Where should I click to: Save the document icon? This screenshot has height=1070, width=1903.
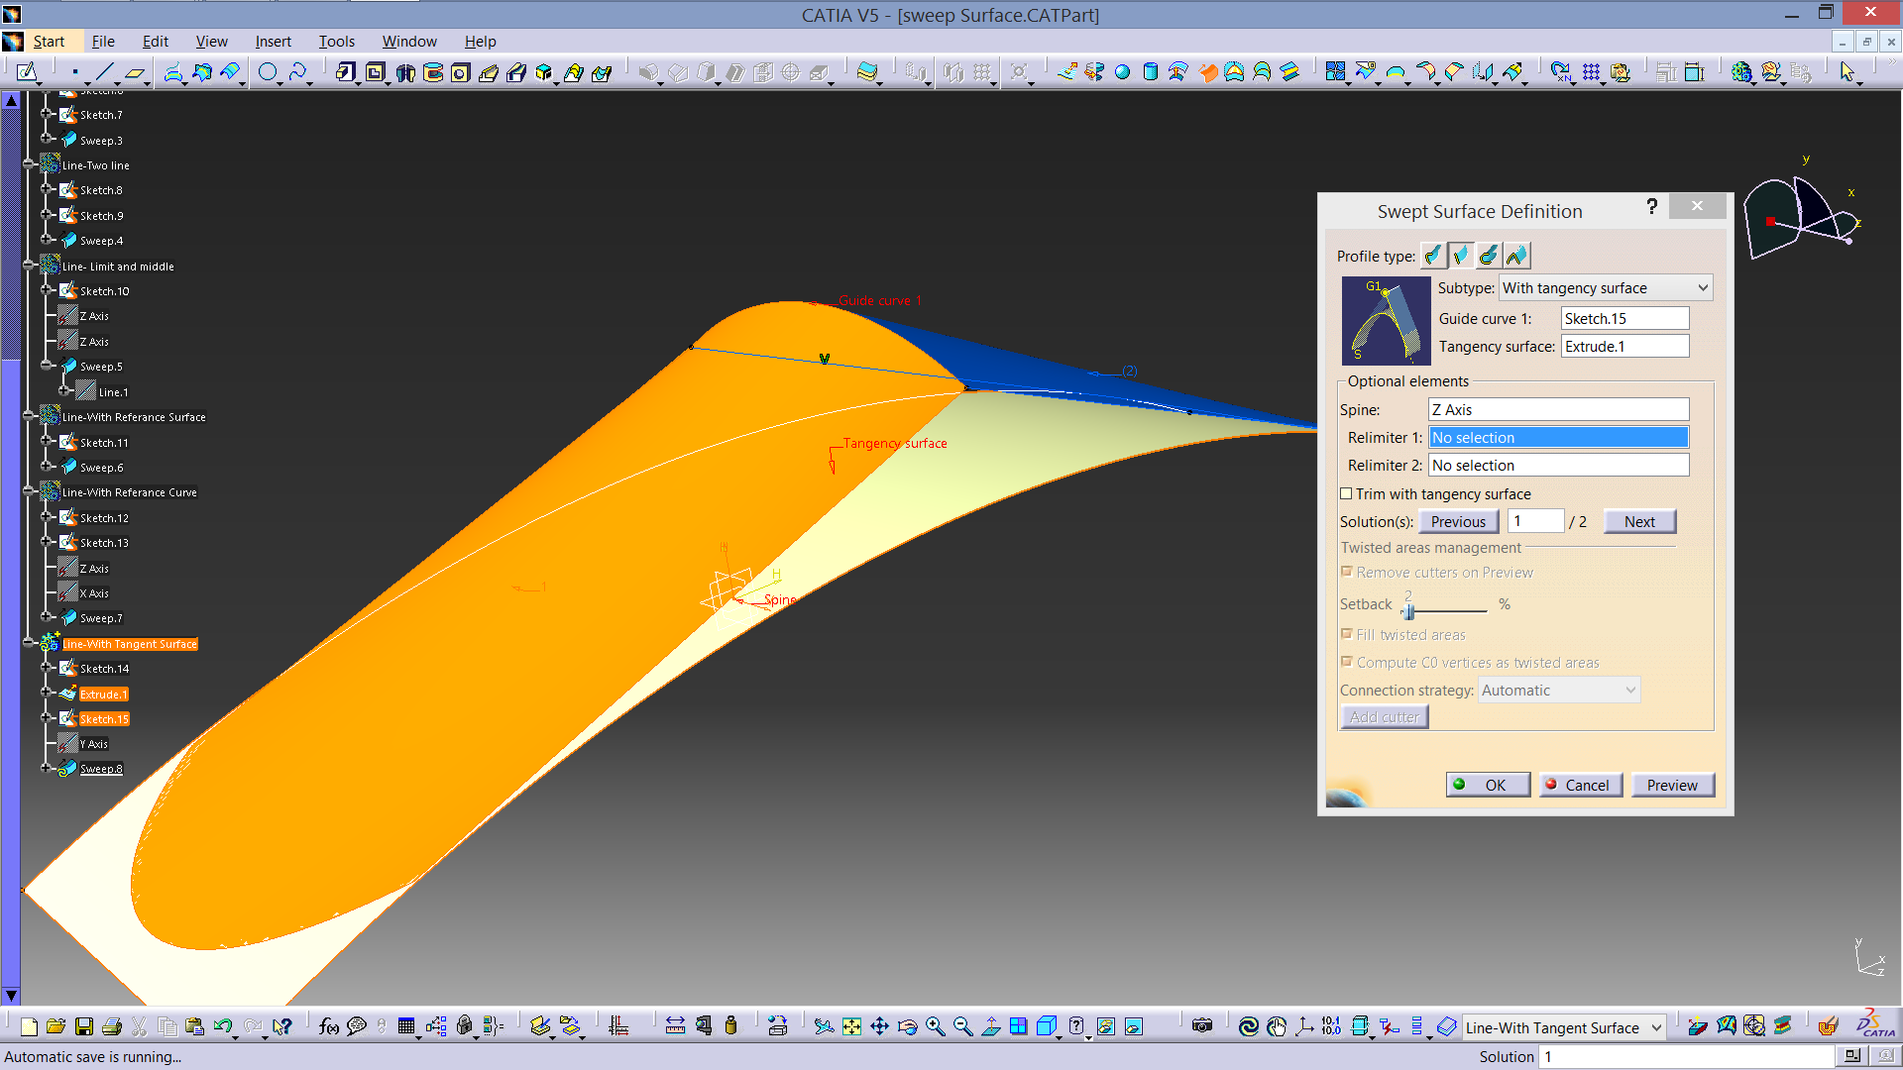coord(84,1026)
